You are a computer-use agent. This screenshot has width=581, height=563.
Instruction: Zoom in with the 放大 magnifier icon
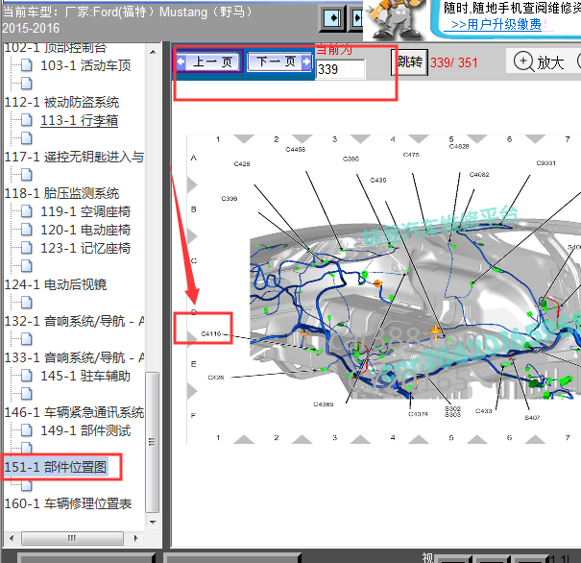[x=523, y=61]
